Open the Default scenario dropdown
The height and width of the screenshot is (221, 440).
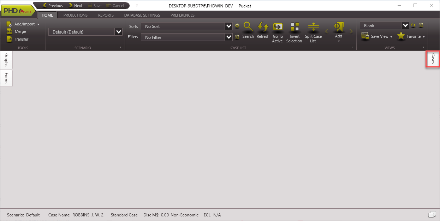118,32
